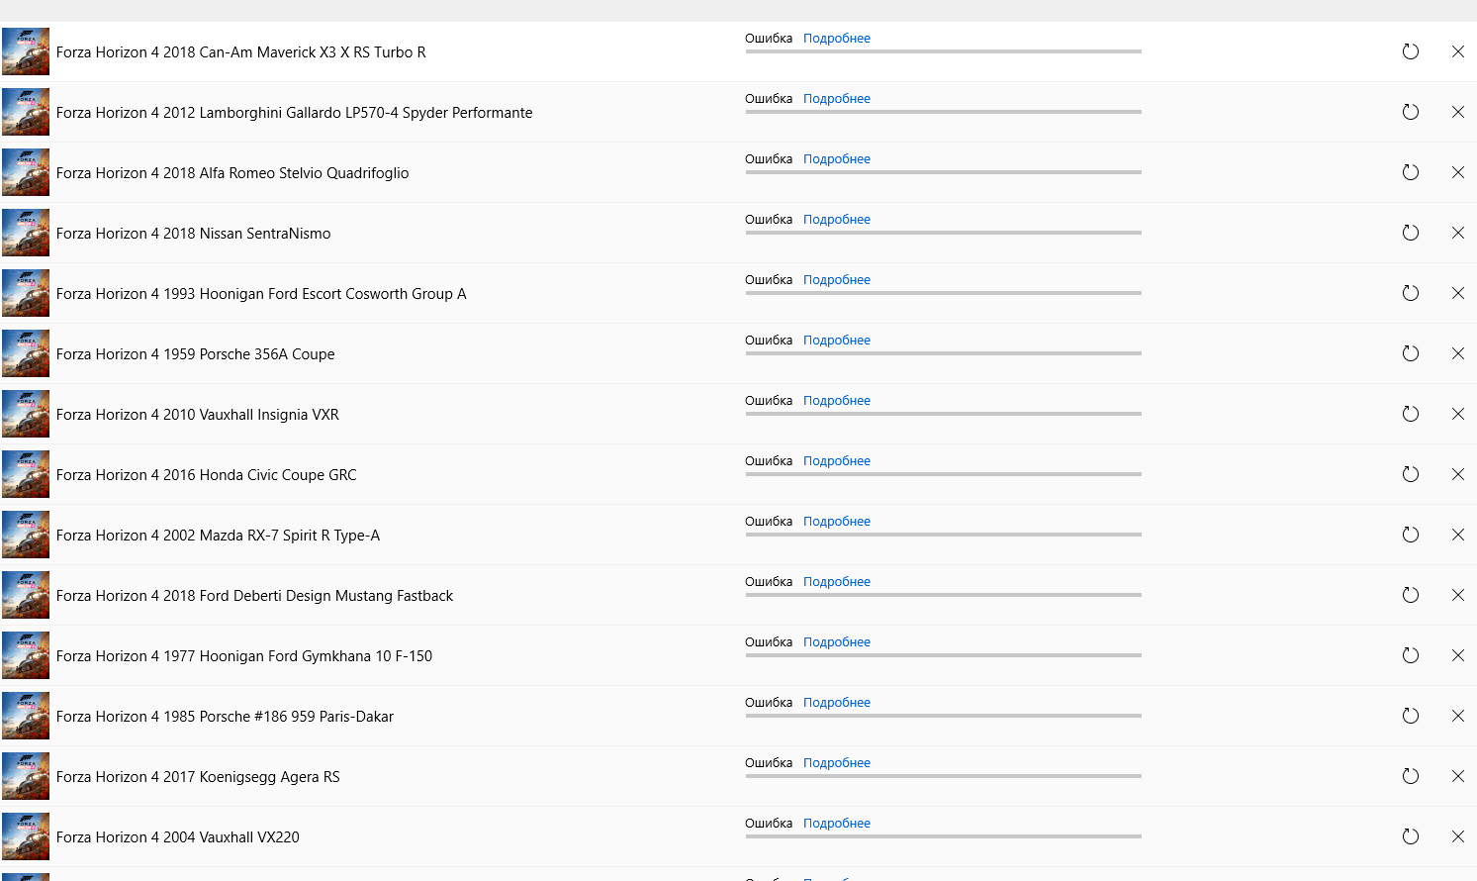Cancel the Can-Am Maverick X3 download

click(x=1458, y=51)
